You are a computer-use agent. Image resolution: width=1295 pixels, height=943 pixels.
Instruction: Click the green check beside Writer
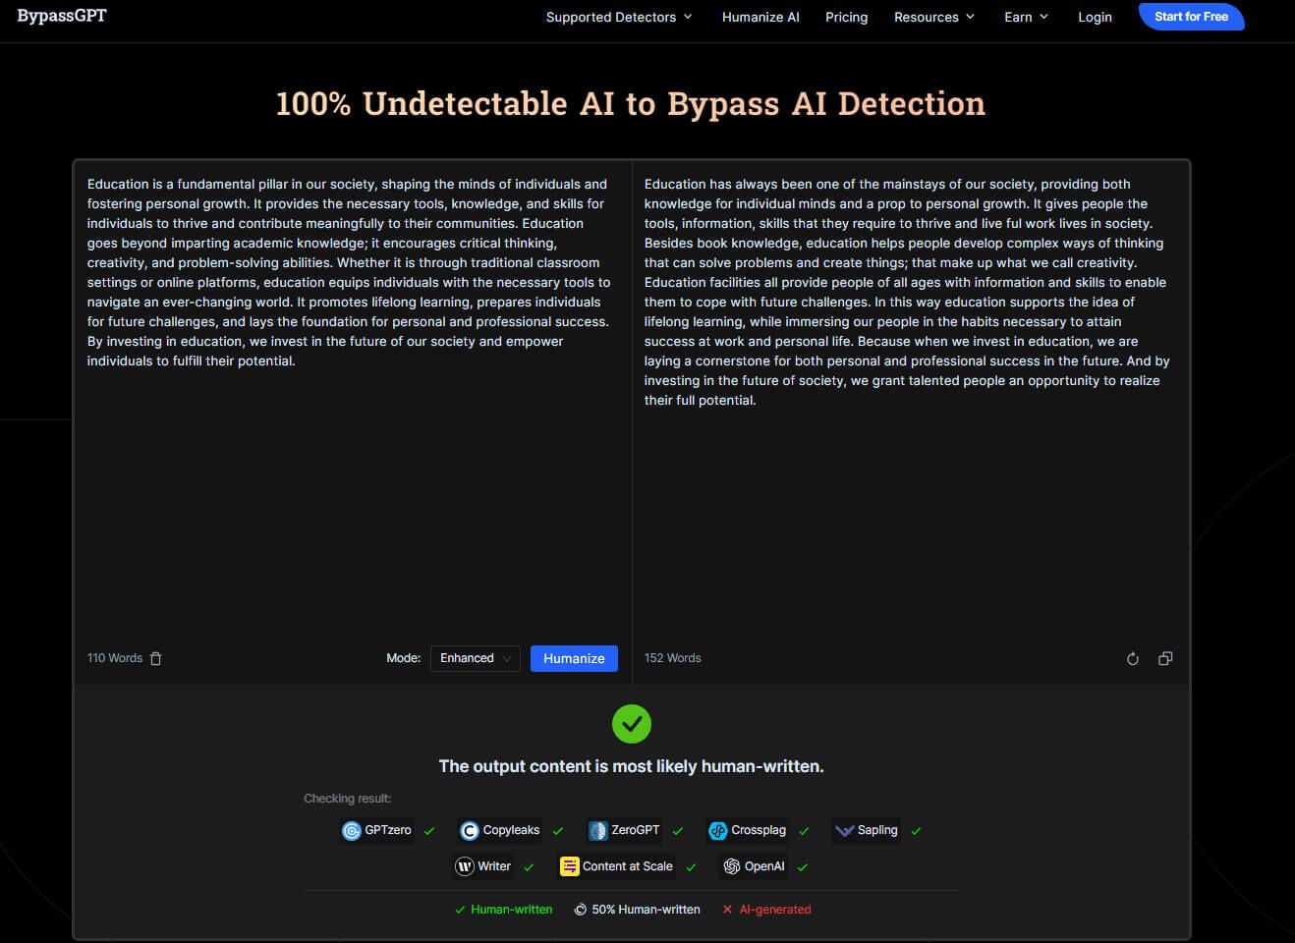tap(529, 867)
